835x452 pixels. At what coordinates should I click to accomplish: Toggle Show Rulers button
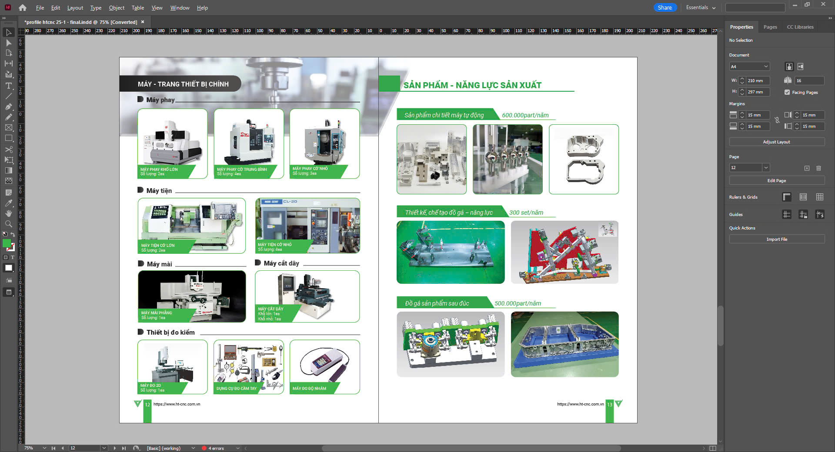click(x=787, y=197)
